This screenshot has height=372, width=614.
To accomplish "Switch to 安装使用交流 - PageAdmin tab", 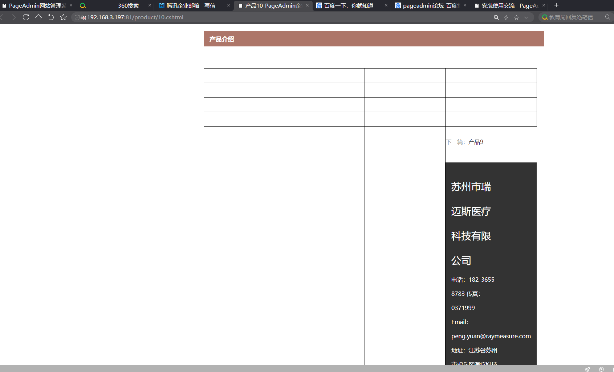I will point(510,5).
